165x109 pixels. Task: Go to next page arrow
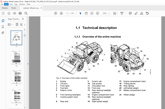[61, 13]
